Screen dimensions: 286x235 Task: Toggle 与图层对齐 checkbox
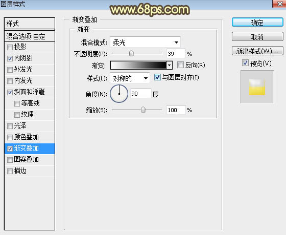pos(157,77)
